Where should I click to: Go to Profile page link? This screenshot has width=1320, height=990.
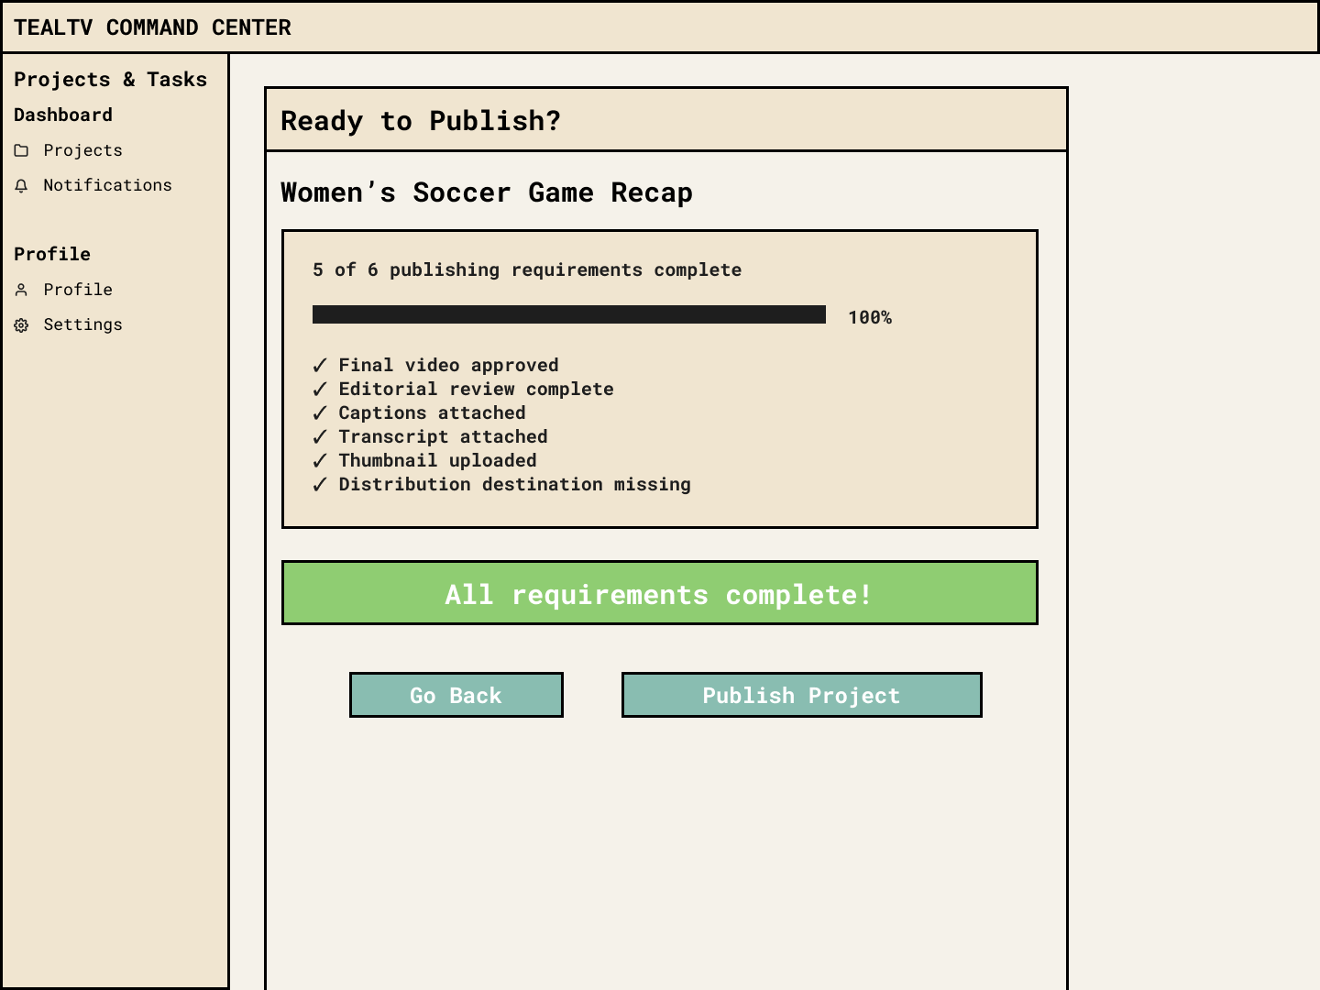(x=78, y=290)
